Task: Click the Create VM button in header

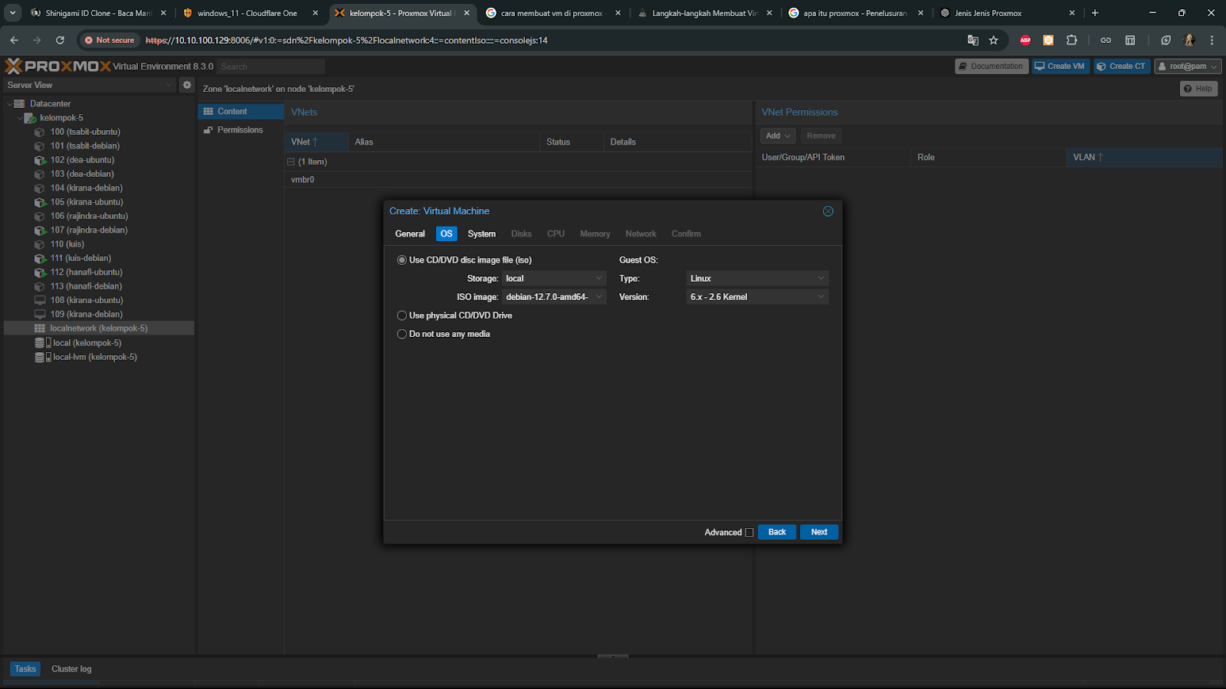Action: pyautogui.click(x=1060, y=67)
